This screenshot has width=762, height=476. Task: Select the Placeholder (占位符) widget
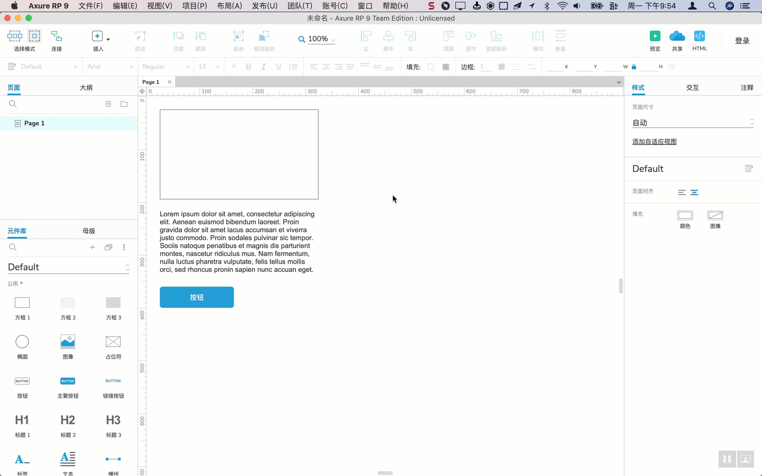pos(113,342)
